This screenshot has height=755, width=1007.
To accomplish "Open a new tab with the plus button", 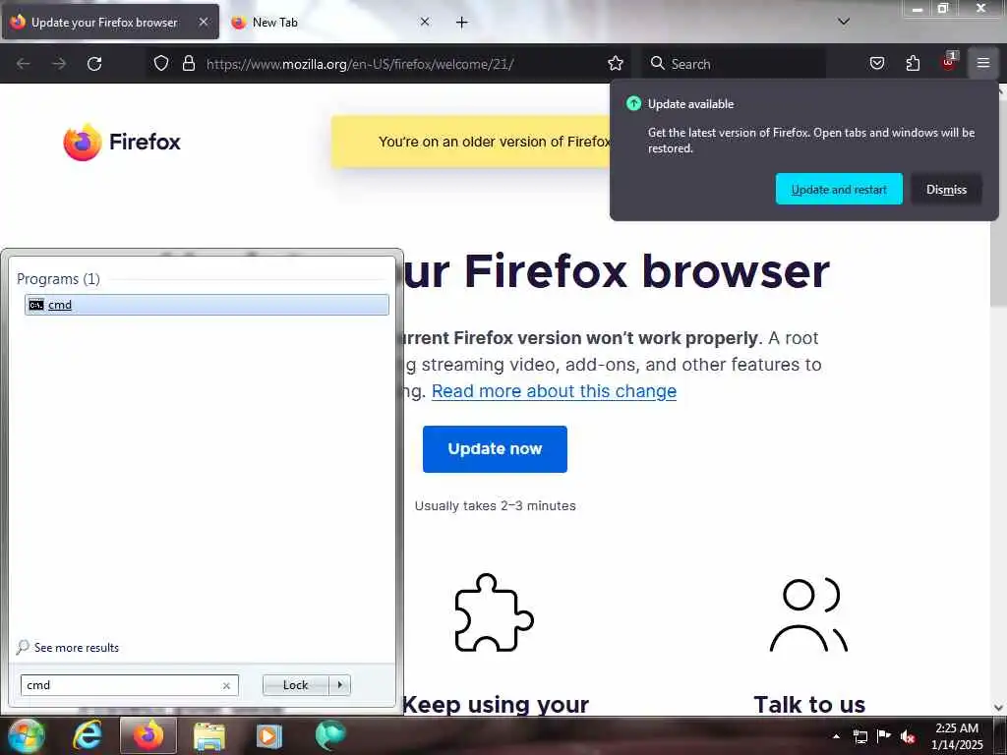I will pyautogui.click(x=462, y=23).
